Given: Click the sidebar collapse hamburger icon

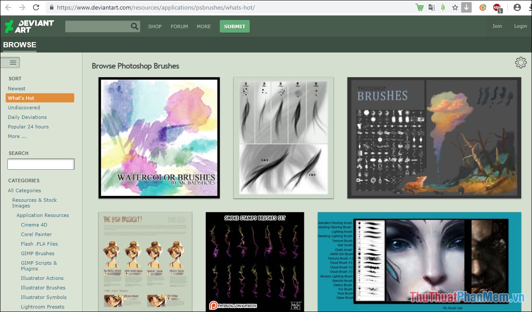Looking at the screenshot, I should coord(10,62).
